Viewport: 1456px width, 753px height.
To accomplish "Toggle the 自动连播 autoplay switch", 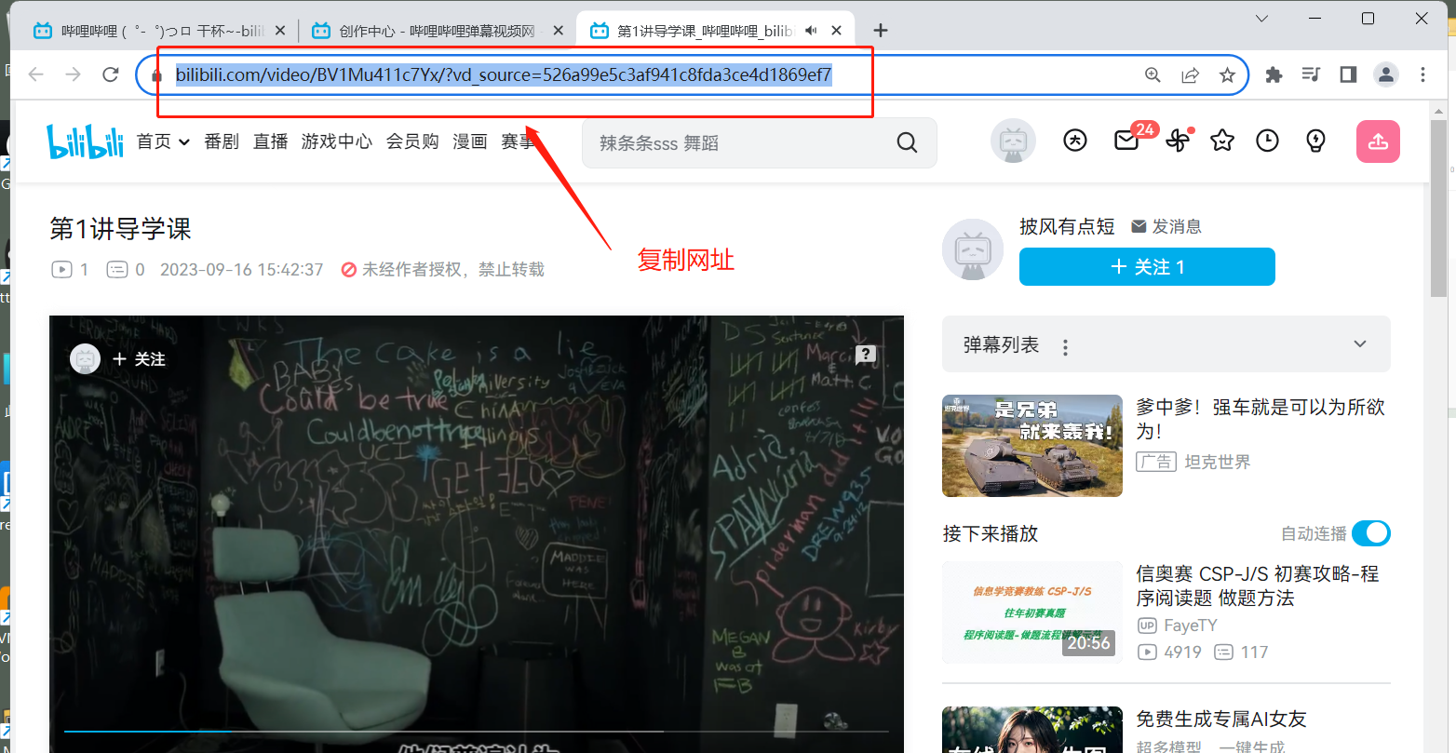I will pos(1370,533).
